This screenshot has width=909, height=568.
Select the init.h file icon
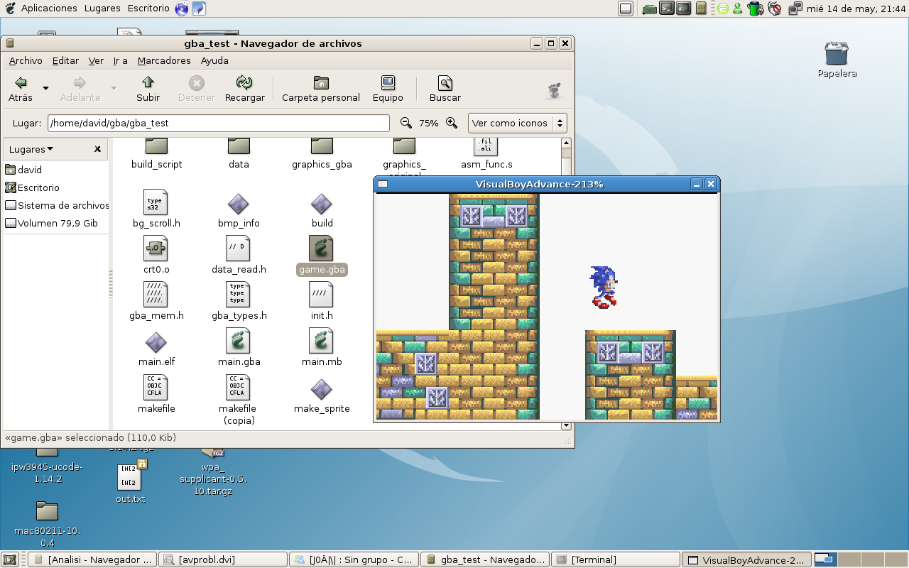tap(322, 295)
